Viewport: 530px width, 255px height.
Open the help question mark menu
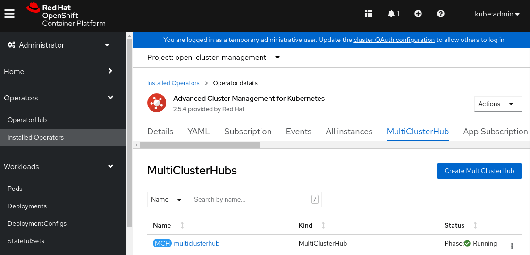(x=441, y=14)
